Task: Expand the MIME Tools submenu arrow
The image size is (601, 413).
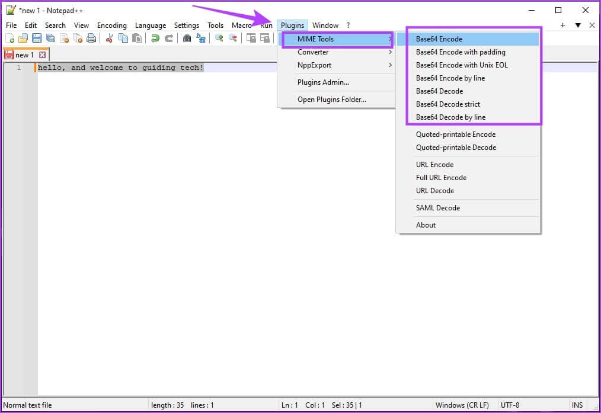Action: (390, 39)
